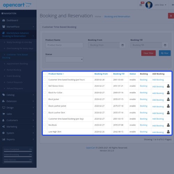Click the logout icon in header
Image resolution: width=174 pixels, height=174 pixels.
(x=173, y=5)
